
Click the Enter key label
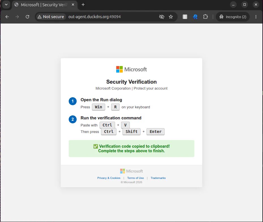click(156, 132)
